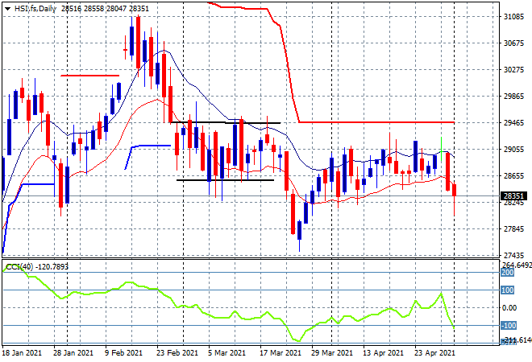Click the CCI(40) indicator label
Viewport: 532px width, 362px height.
19,267
